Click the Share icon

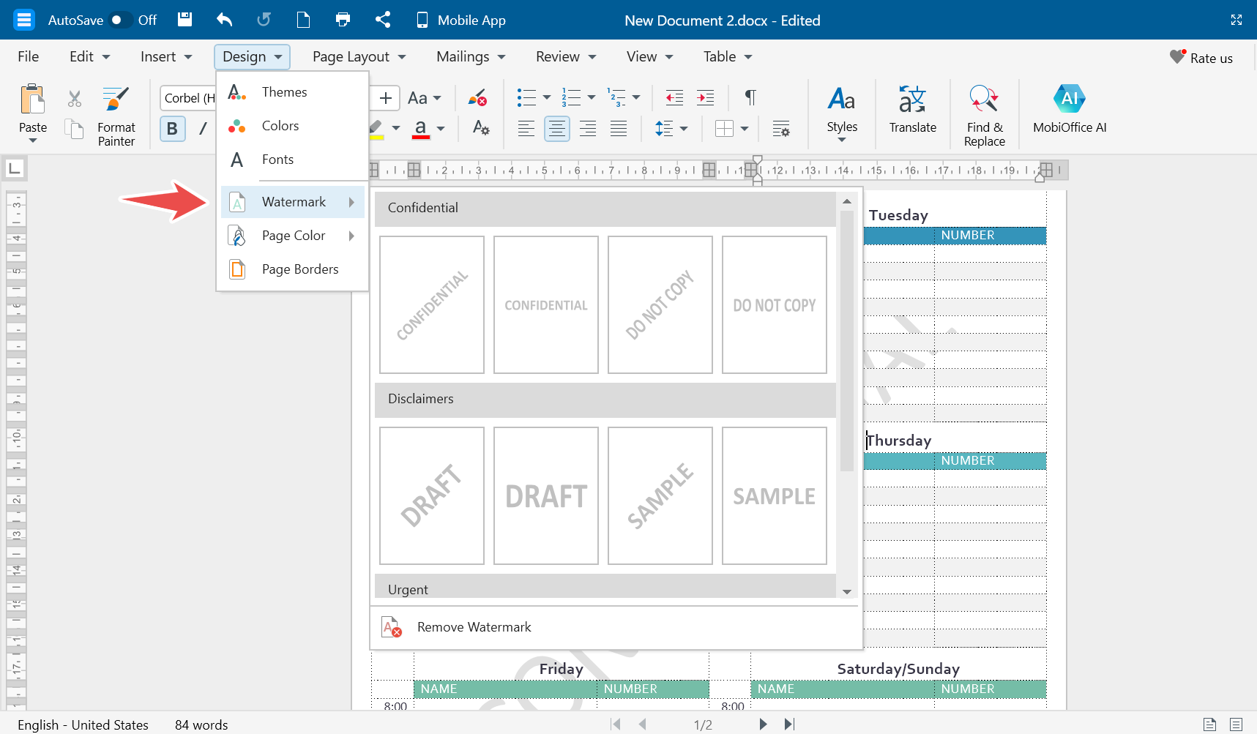click(x=383, y=20)
